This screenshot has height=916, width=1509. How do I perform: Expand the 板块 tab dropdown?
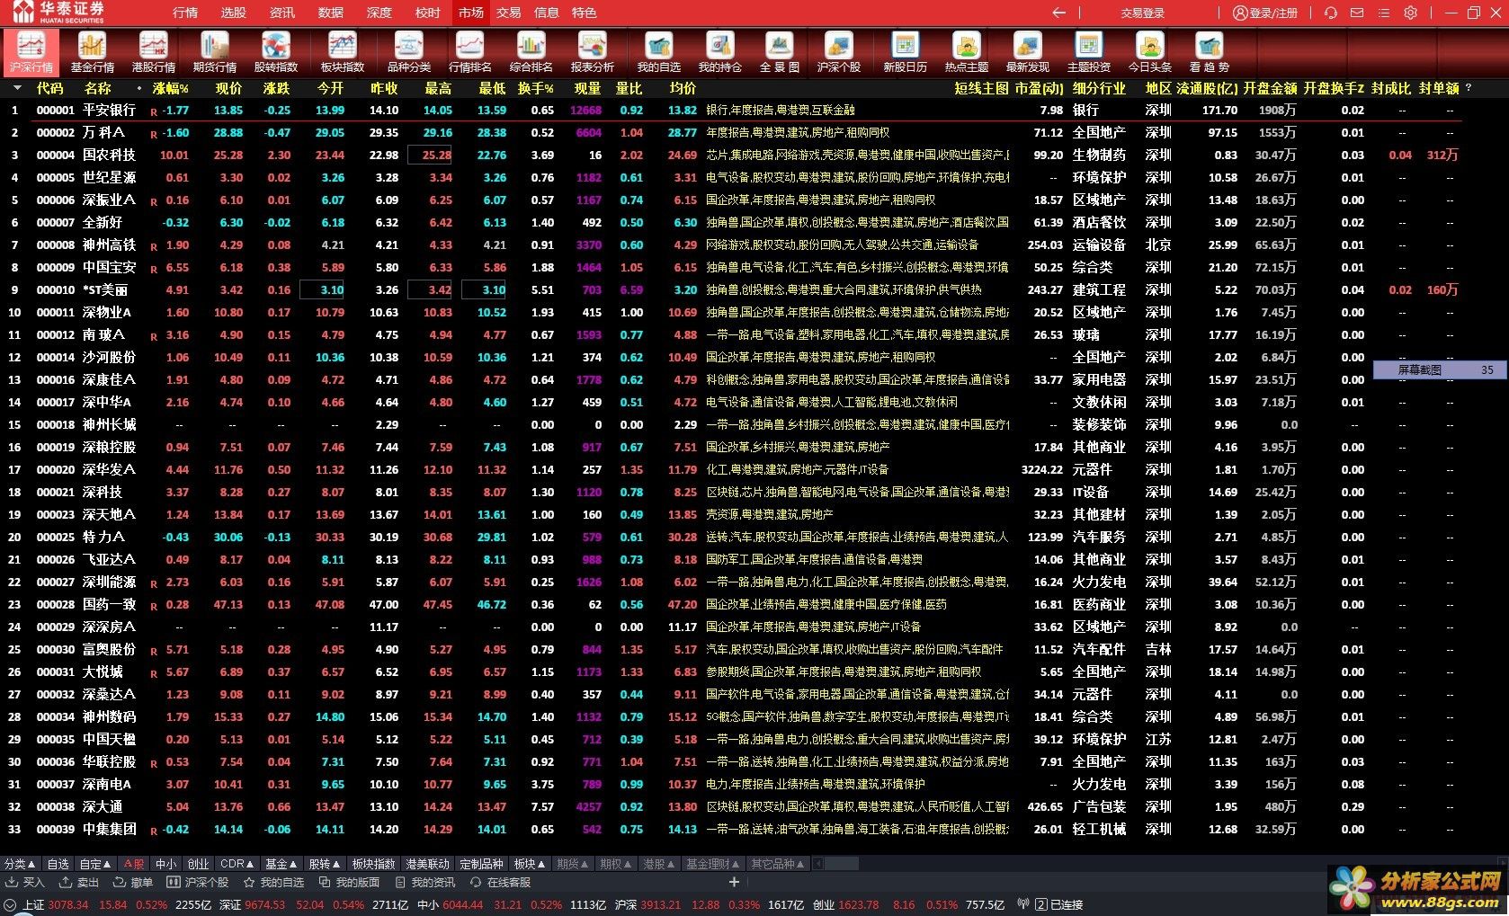click(530, 864)
